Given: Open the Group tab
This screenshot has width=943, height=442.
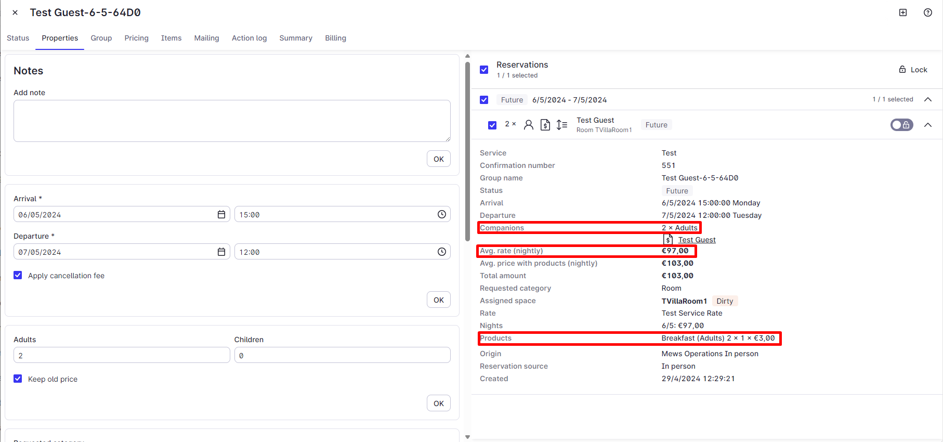Looking at the screenshot, I should click(101, 38).
